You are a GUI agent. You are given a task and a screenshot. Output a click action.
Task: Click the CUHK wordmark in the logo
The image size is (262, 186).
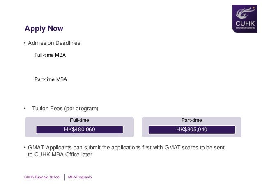point(245,23)
